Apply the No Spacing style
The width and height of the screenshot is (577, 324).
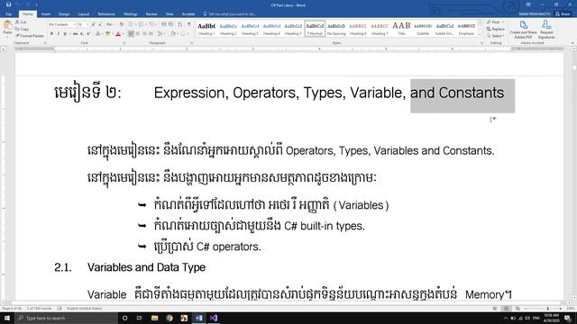[336, 29]
